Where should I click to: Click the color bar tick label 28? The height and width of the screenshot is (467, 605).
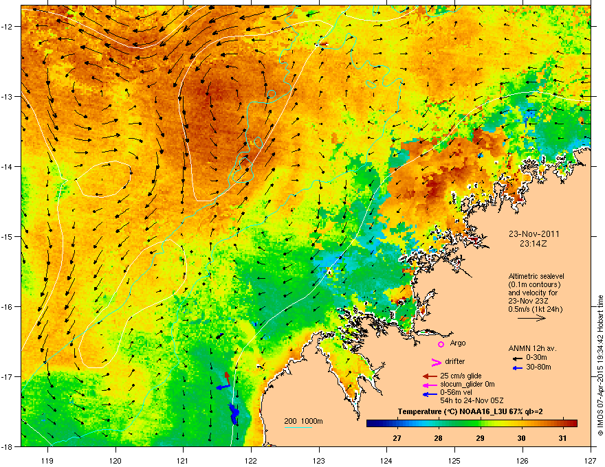point(438,438)
